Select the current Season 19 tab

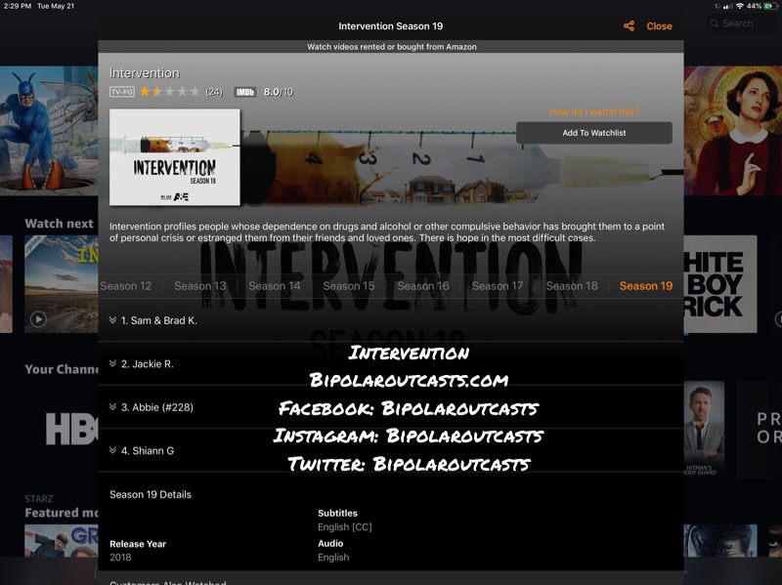pos(646,286)
